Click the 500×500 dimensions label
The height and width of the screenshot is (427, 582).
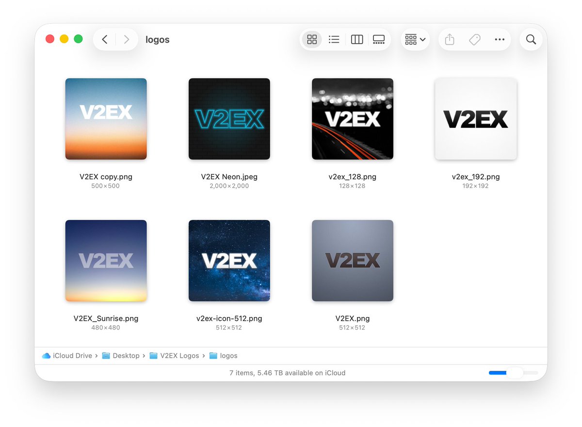coord(106,186)
